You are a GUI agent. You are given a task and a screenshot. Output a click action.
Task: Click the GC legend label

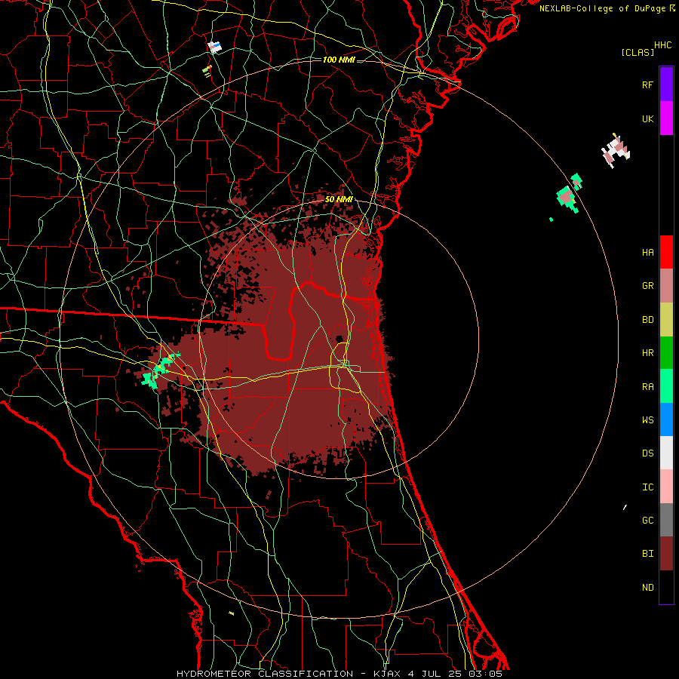pyautogui.click(x=647, y=520)
